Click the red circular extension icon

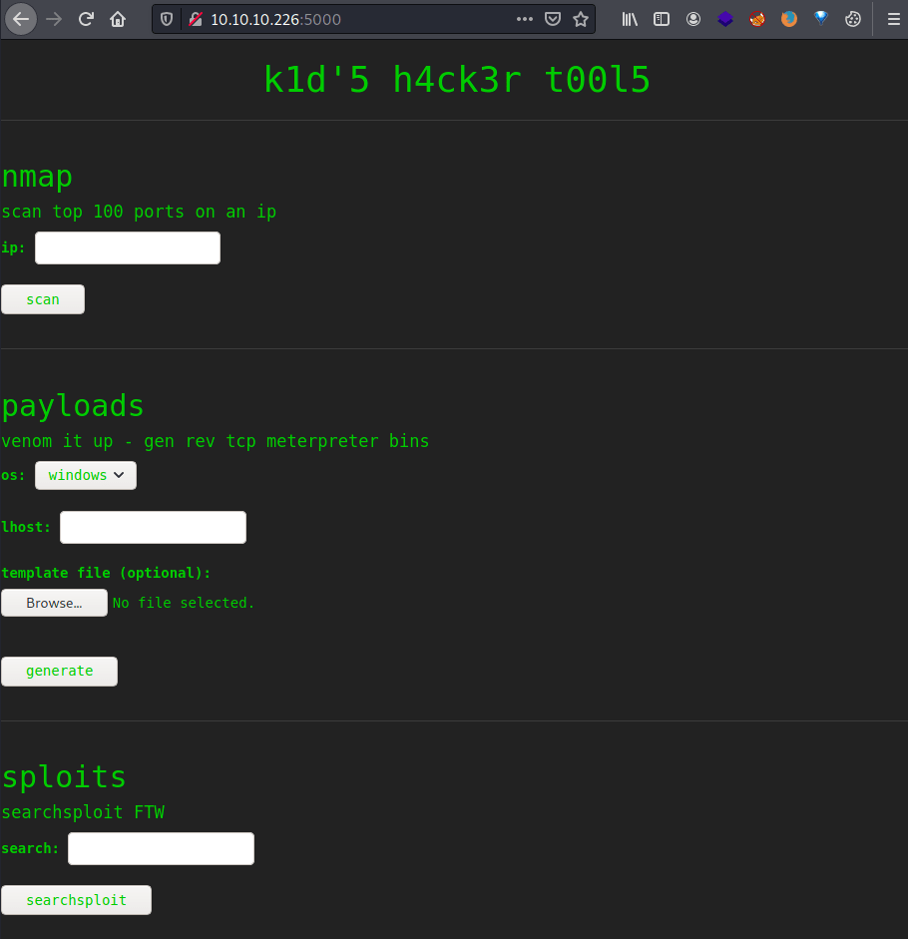(757, 19)
